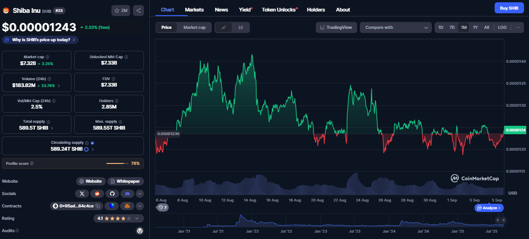Click the right handle of the range slider
Image resolution: width=529 pixels, height=239 pixels.
click(x=503, y=220)
